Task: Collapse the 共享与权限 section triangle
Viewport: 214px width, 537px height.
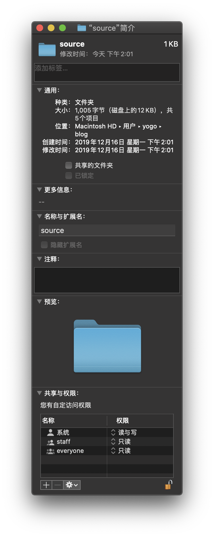Action: click(x=39, y=393)
